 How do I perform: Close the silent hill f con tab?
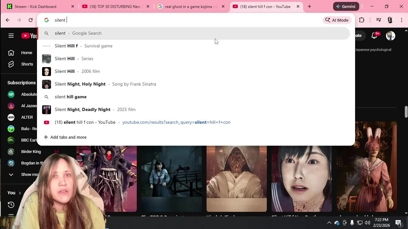click(x=298, y=6)
